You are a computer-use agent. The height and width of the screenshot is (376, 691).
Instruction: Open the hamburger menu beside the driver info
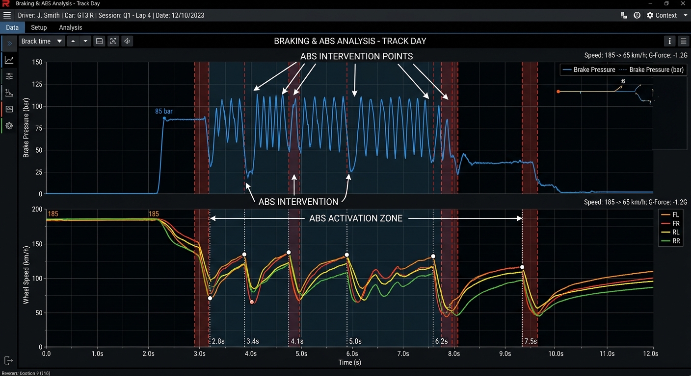point(7,15)
